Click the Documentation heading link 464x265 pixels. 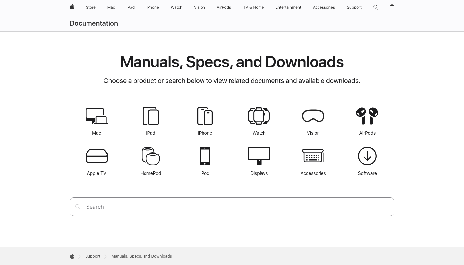[94, 23]
